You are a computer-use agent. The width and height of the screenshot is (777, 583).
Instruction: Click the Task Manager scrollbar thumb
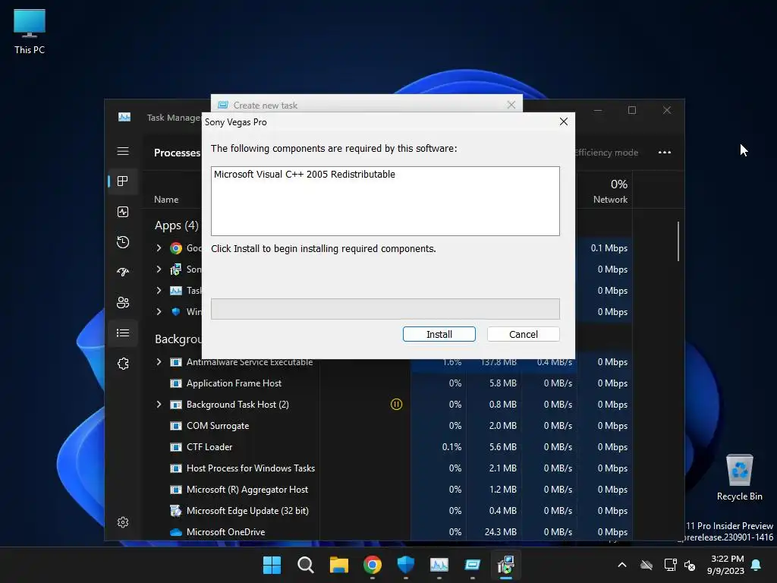678,241
